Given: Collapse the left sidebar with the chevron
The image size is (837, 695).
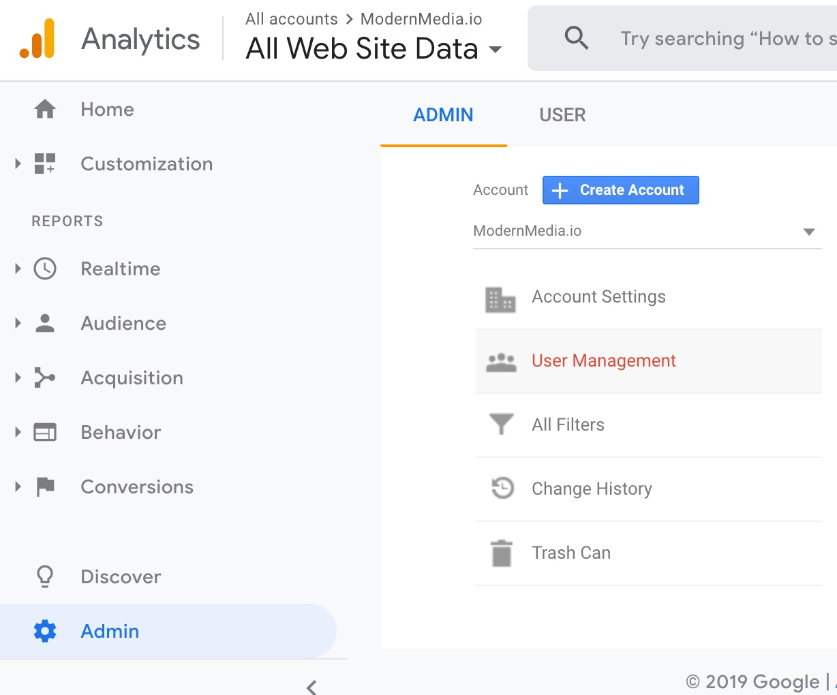Looking at the screenshot, I should (311, 686).
